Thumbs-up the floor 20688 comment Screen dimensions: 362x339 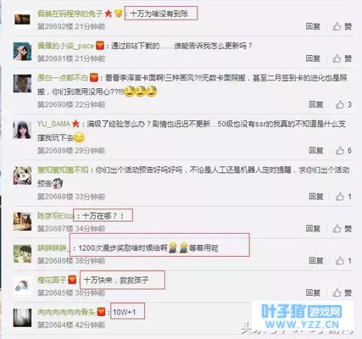[x=343, y=197]
